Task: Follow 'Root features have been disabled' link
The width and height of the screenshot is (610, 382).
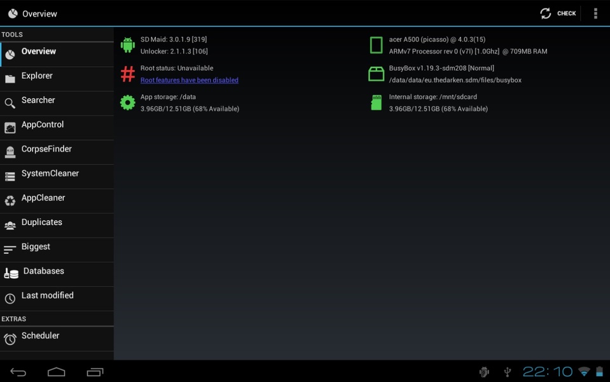Action: [190, 80]
